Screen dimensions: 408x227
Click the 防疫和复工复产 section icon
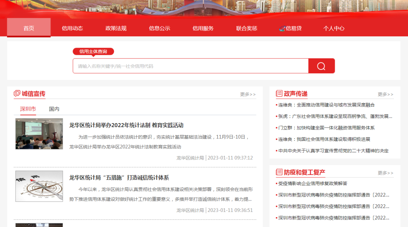(x=279, y=172)
